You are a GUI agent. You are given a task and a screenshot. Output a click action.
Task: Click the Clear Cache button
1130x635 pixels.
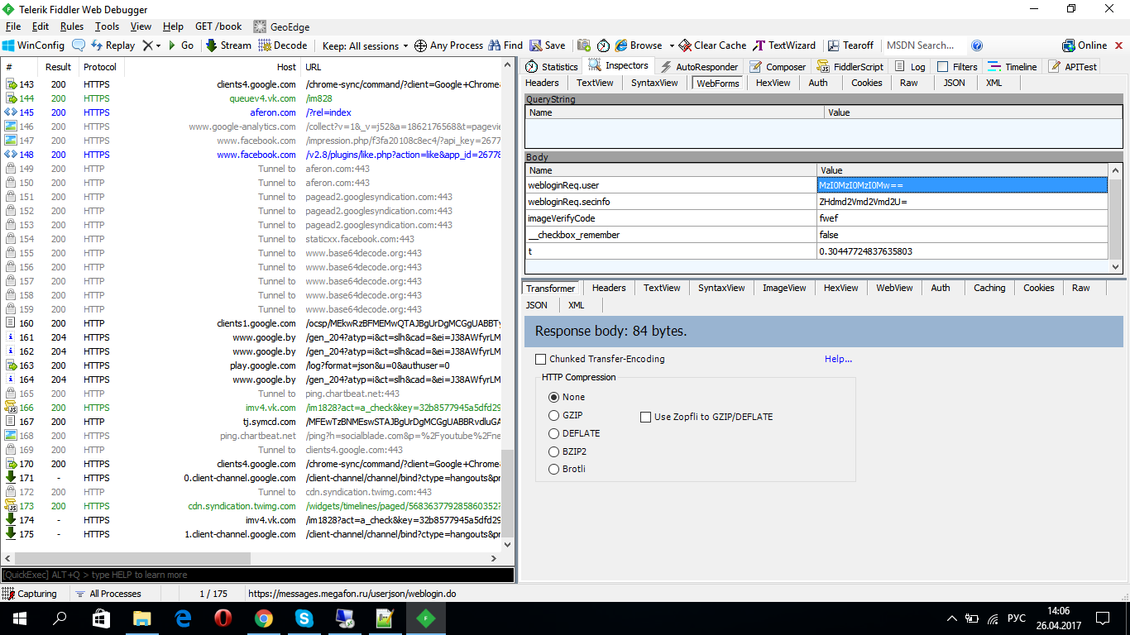(712, 45)
